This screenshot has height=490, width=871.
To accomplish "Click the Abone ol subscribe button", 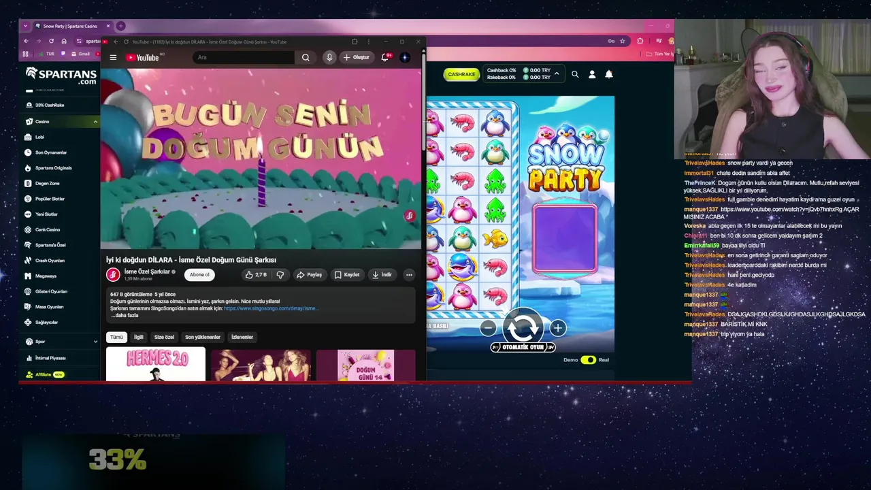I will click(x=199, y=275).
